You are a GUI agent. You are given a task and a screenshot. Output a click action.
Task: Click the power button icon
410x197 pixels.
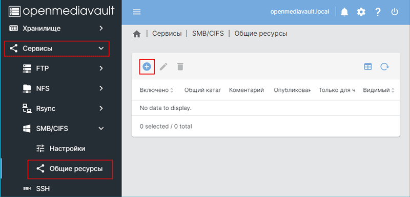point(394,12)
